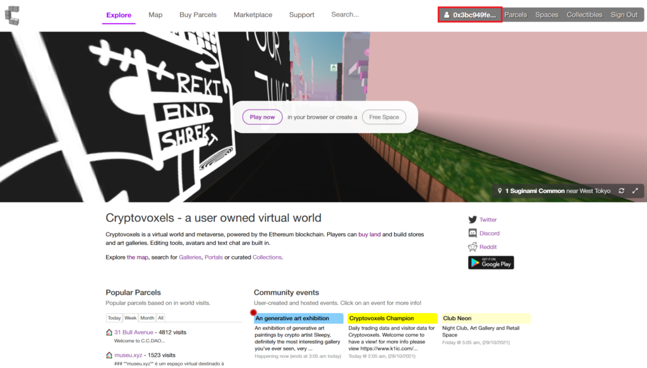Open the curated Collections link
The image size is (647, 368).
pyautogui.click(x=267, y=257)
